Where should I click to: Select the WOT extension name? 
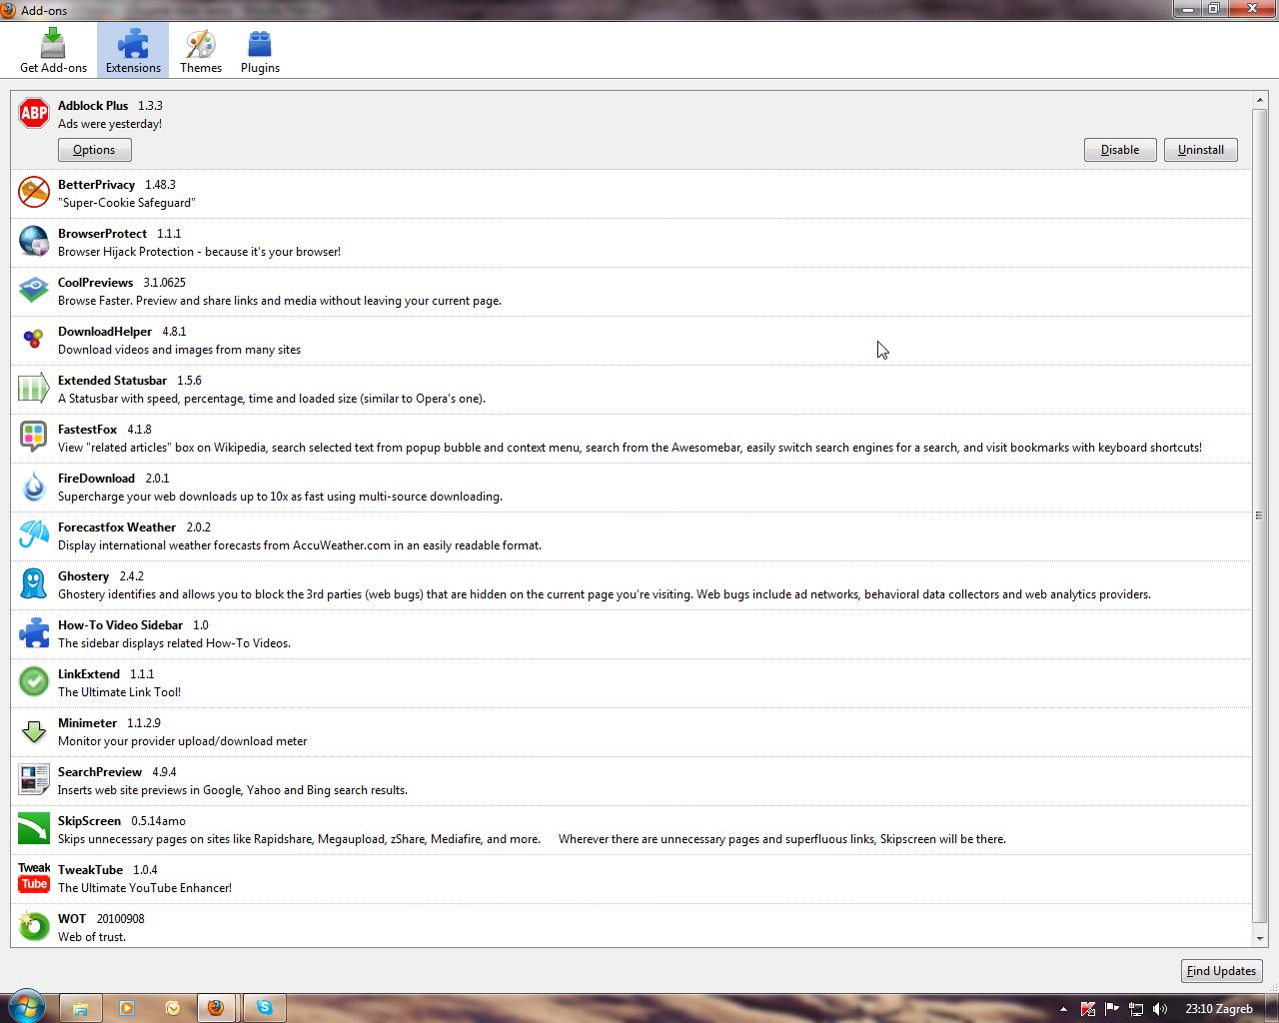click(x=72, y=919)
